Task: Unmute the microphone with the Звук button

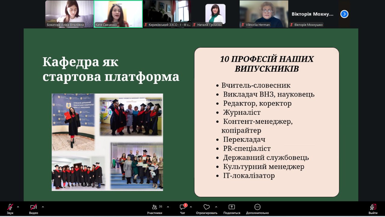Action: [10, 207]
